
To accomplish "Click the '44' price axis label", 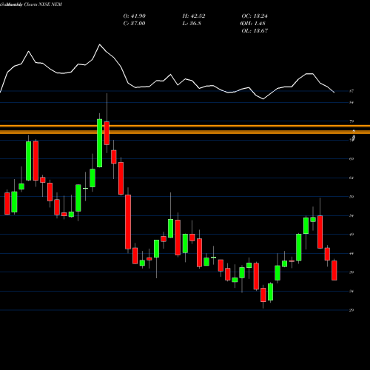I will pos(351,254).
